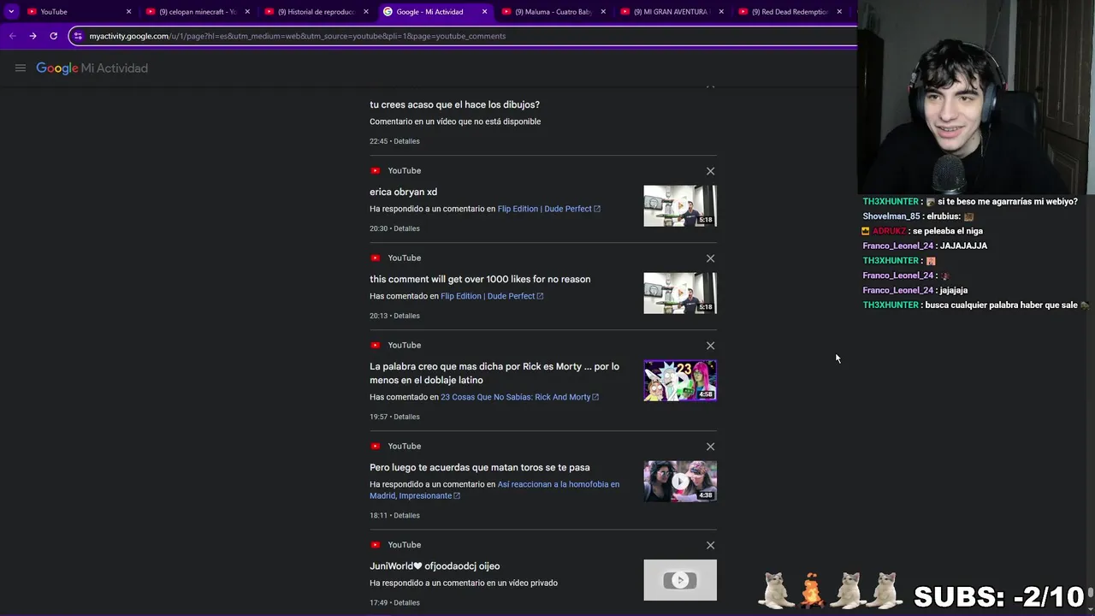Open Detalles for the 22:45 entry
Viewport: 1095px width, 616px height.
(406, 141)
